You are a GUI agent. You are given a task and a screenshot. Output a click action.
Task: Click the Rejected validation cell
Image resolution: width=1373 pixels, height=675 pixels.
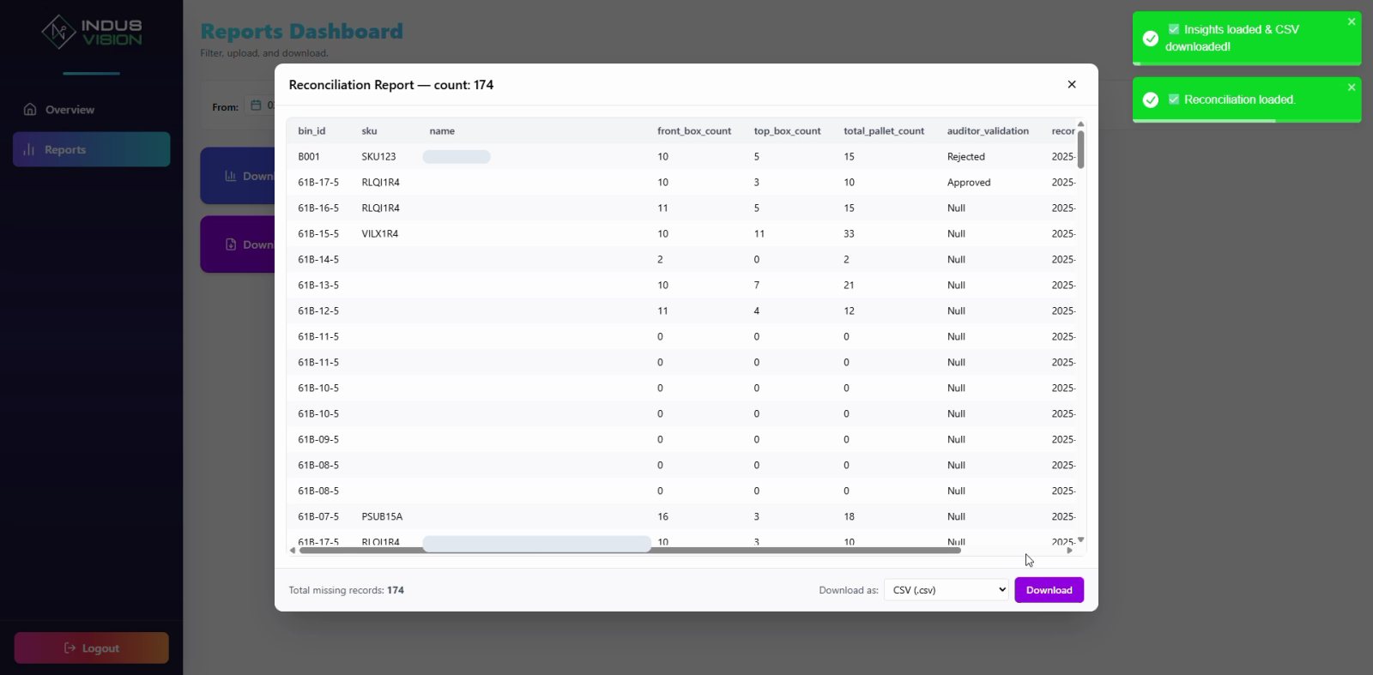pyautogui.click(x=965, y=157)
